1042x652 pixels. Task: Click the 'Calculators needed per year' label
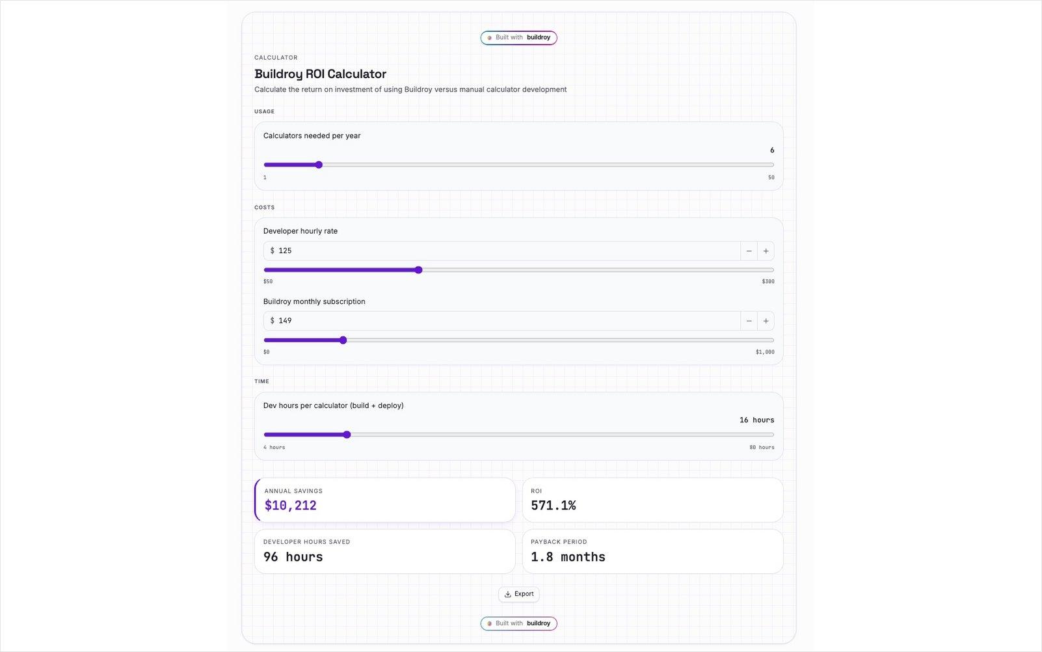pos(312,136)
